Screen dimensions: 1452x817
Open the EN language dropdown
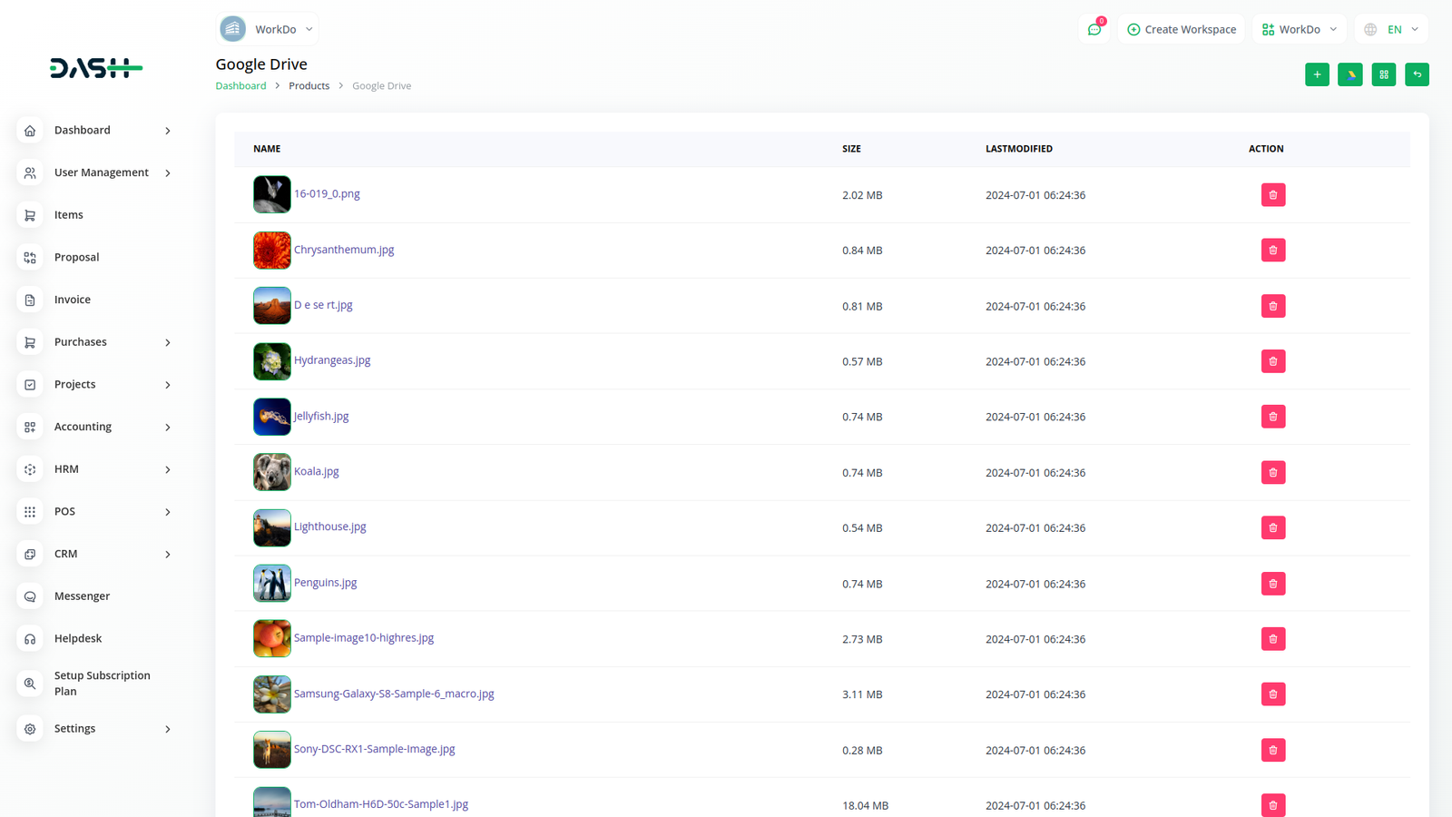[1392, 29]
